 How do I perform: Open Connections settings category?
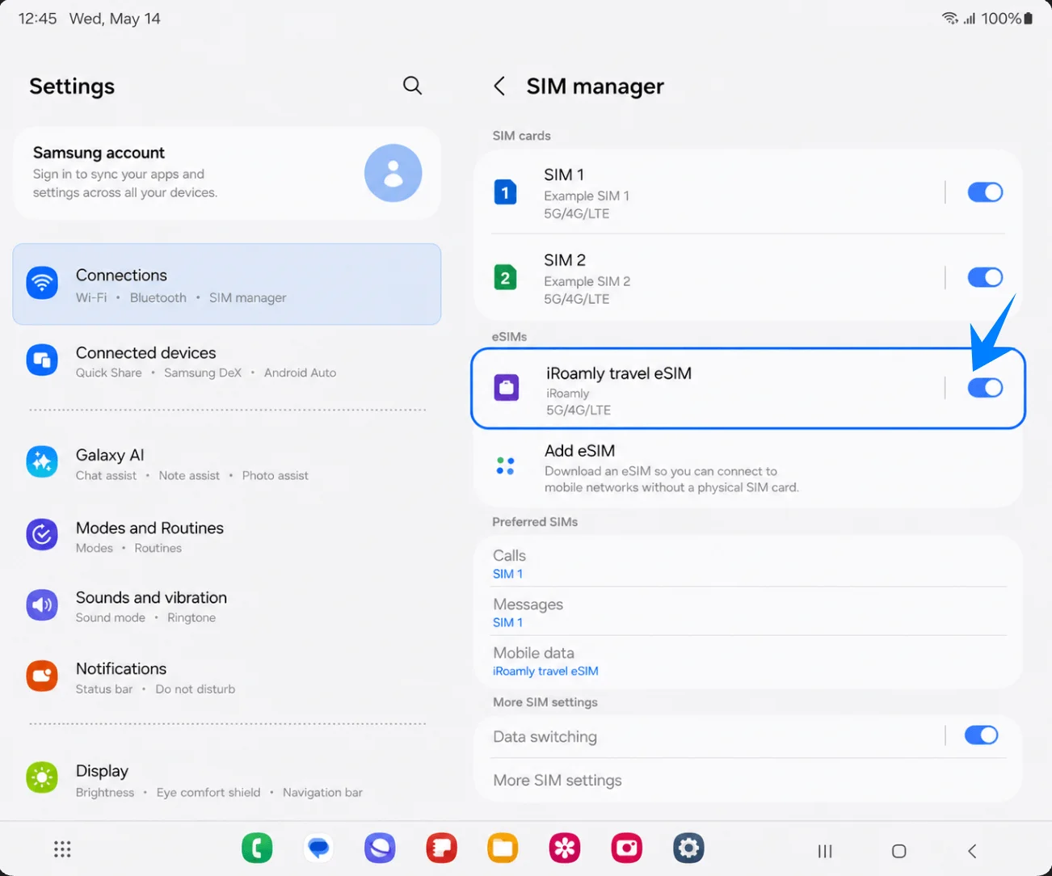point(227,284)
